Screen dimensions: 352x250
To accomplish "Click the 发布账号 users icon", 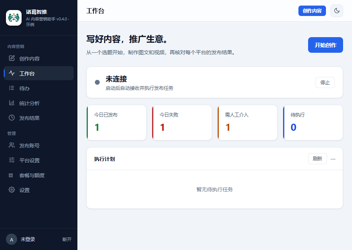I will [x=12, y=145].
